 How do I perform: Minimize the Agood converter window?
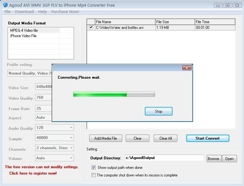(218, 5)
